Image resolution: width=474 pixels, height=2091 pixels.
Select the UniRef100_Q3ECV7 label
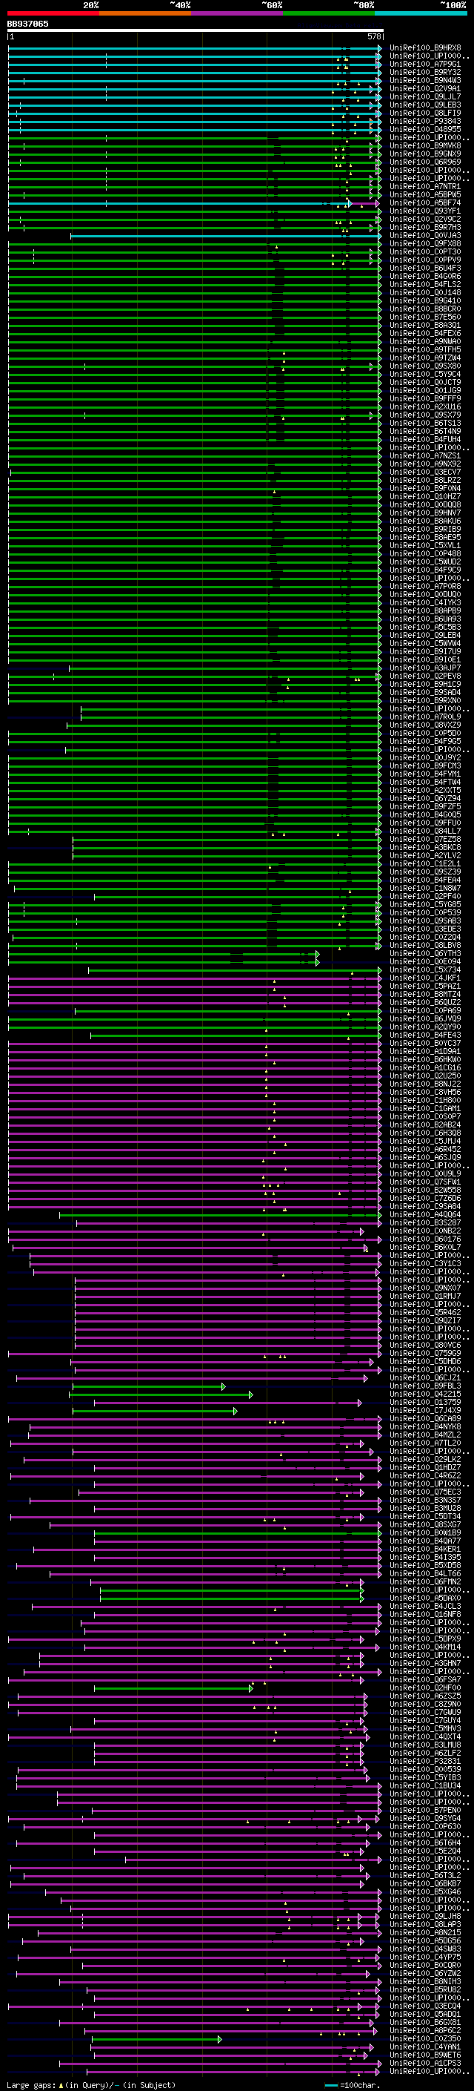(x=425, y=472)
